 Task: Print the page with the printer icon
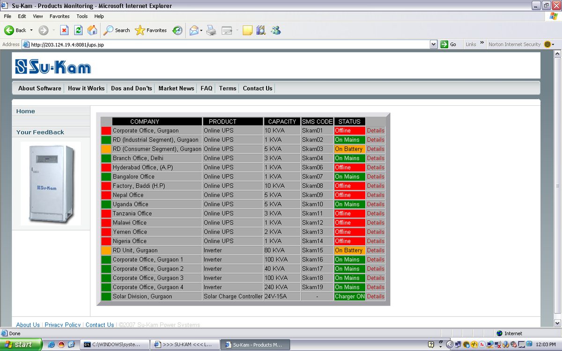211,30
